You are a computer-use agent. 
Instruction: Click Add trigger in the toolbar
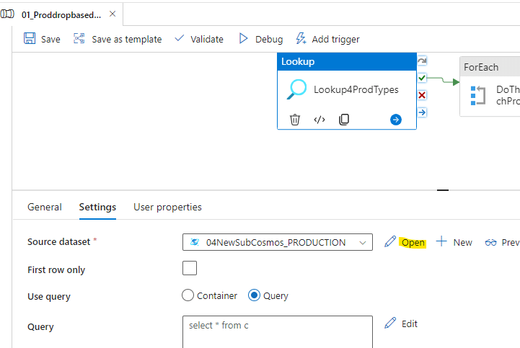click(328, 39)
